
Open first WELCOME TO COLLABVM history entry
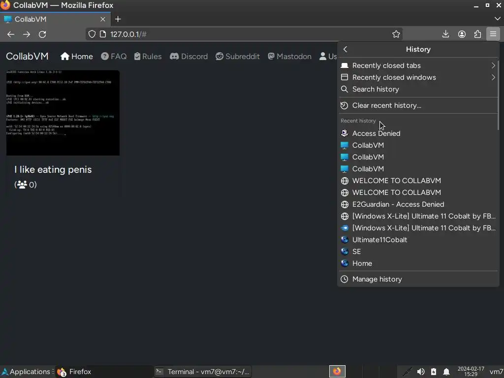(418, 181)
